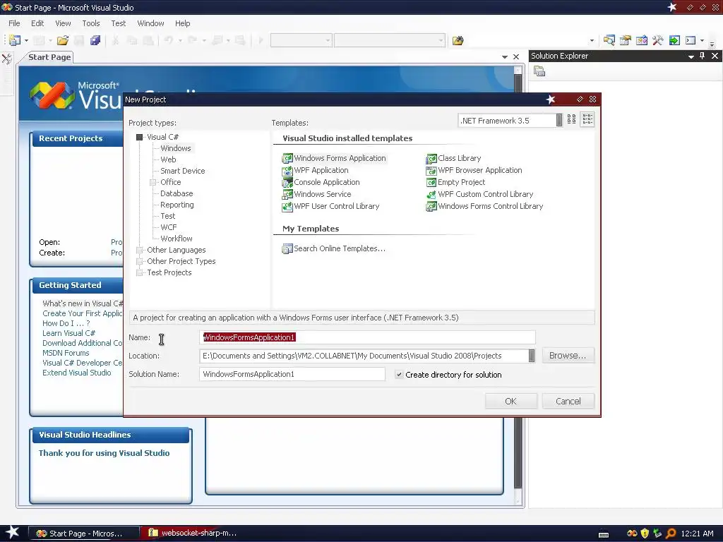This screenshot has width=723, height=542.
Task: Open the Toolbox side tab icon
Action: [x=6, y=59]
